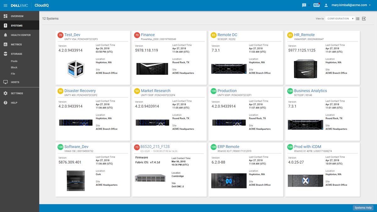Click the Unity VSA cube image on Test_Dev

coord(76,69)
